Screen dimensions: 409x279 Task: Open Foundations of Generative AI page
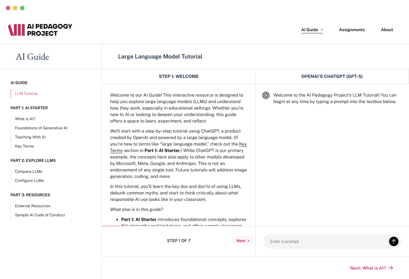click(x=41, y=128)
